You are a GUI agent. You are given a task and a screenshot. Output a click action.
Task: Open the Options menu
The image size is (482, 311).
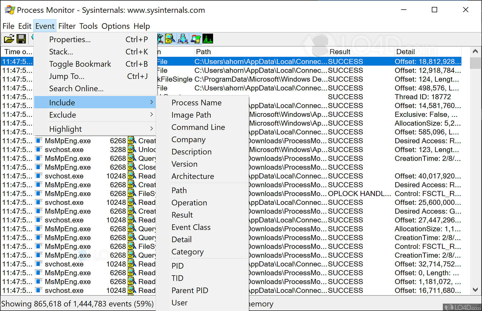point(116,26)
